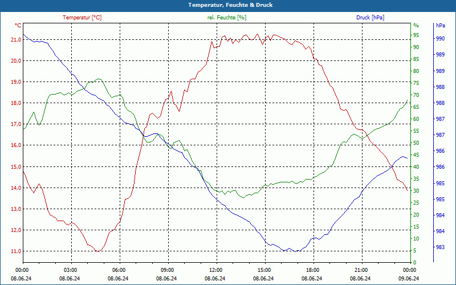Click humidity axis value "70"
Screen dimensions: 456x285
(x=416, y=95)
